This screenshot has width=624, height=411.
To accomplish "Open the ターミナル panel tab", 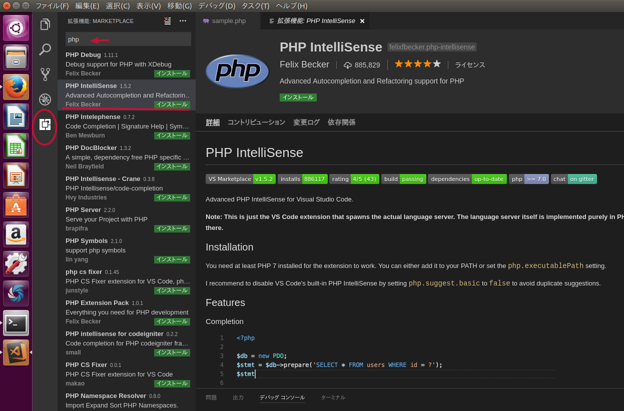I will pos(333,397).
